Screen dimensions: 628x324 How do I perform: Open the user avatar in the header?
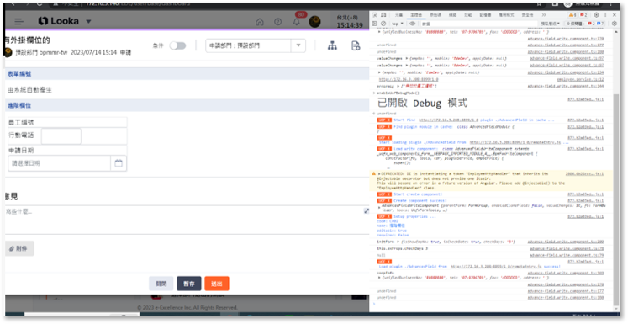click(314, 22)
